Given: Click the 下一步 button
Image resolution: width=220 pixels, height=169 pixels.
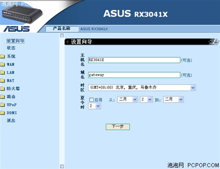Looking at the screenshot, I should 118,127.
